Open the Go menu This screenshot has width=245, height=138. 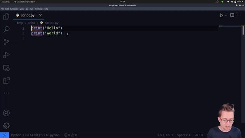(x=27, y=9)
